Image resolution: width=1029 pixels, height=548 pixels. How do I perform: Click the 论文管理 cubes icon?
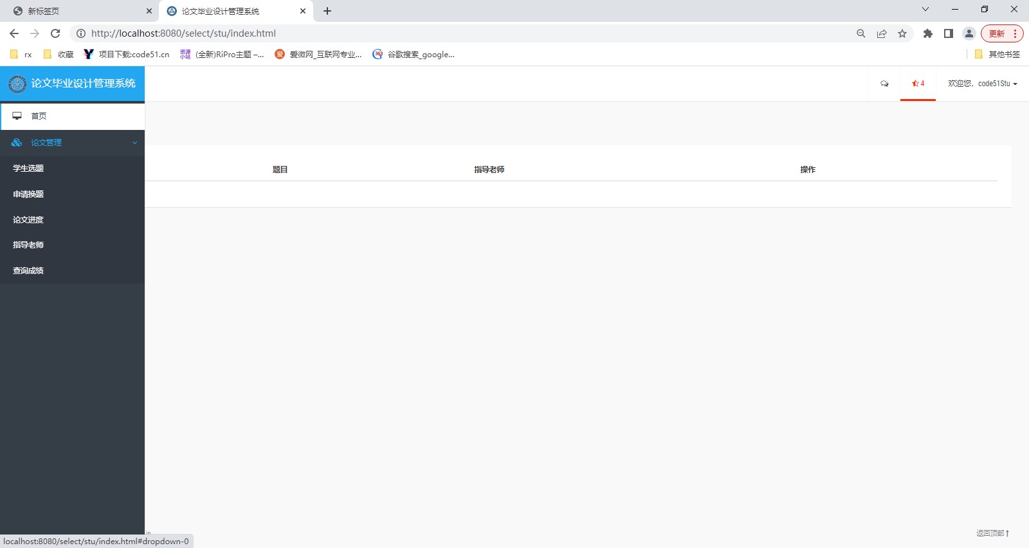[17, 143]
